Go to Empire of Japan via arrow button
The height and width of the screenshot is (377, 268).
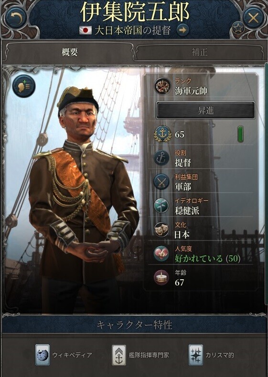pyautogui.click(x=182, y=30)
